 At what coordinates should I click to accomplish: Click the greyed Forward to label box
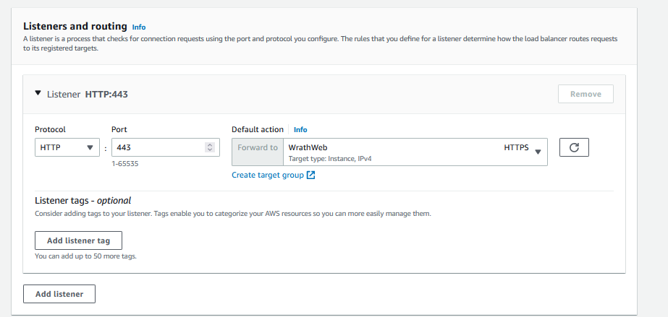click(257, 148)
